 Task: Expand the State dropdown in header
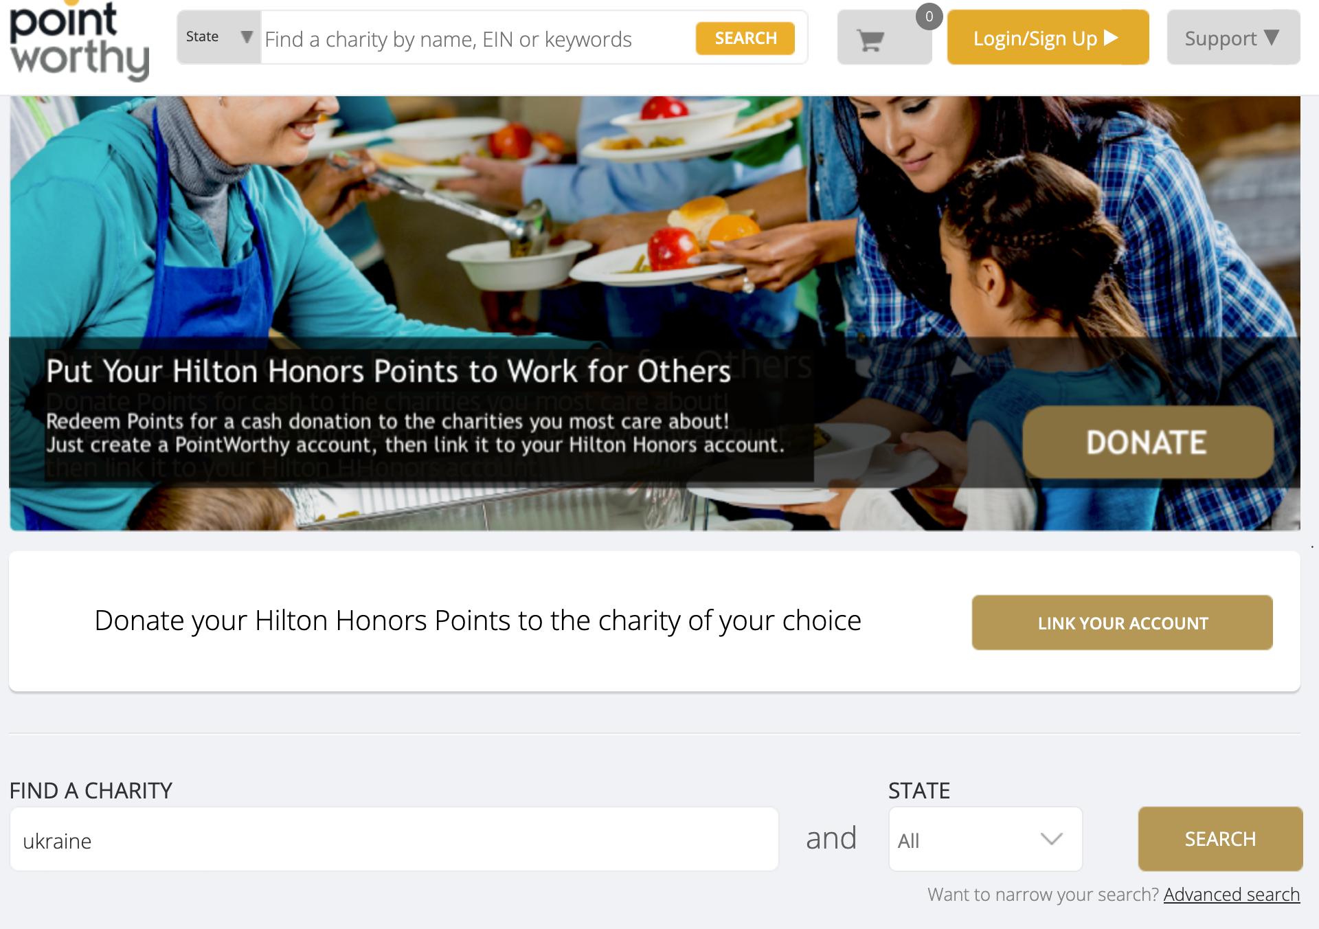[x=219, y=37]
